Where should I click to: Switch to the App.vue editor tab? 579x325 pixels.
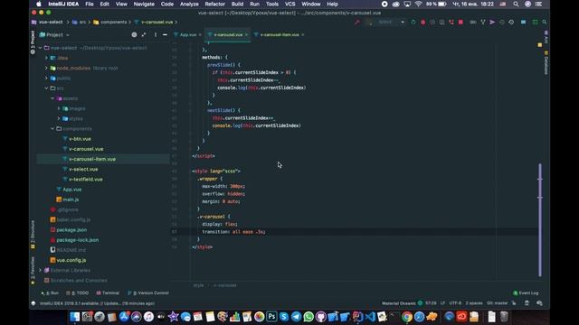187,34
